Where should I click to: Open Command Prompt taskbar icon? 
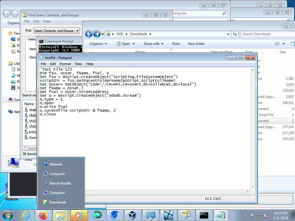click(204, 215)
